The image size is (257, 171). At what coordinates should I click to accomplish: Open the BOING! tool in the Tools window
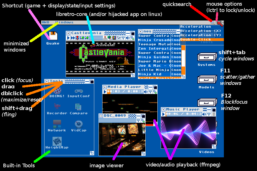coord(57,90)
